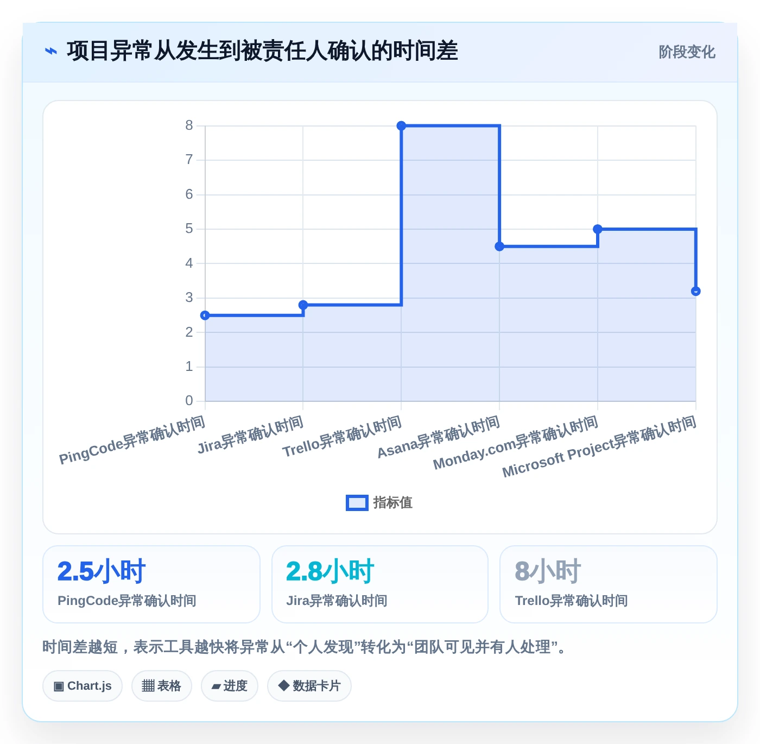Click the card title 项目异常从发生到被责任人确认的时间差
This screenshot has height=744, width=760.
pos(262,51)
